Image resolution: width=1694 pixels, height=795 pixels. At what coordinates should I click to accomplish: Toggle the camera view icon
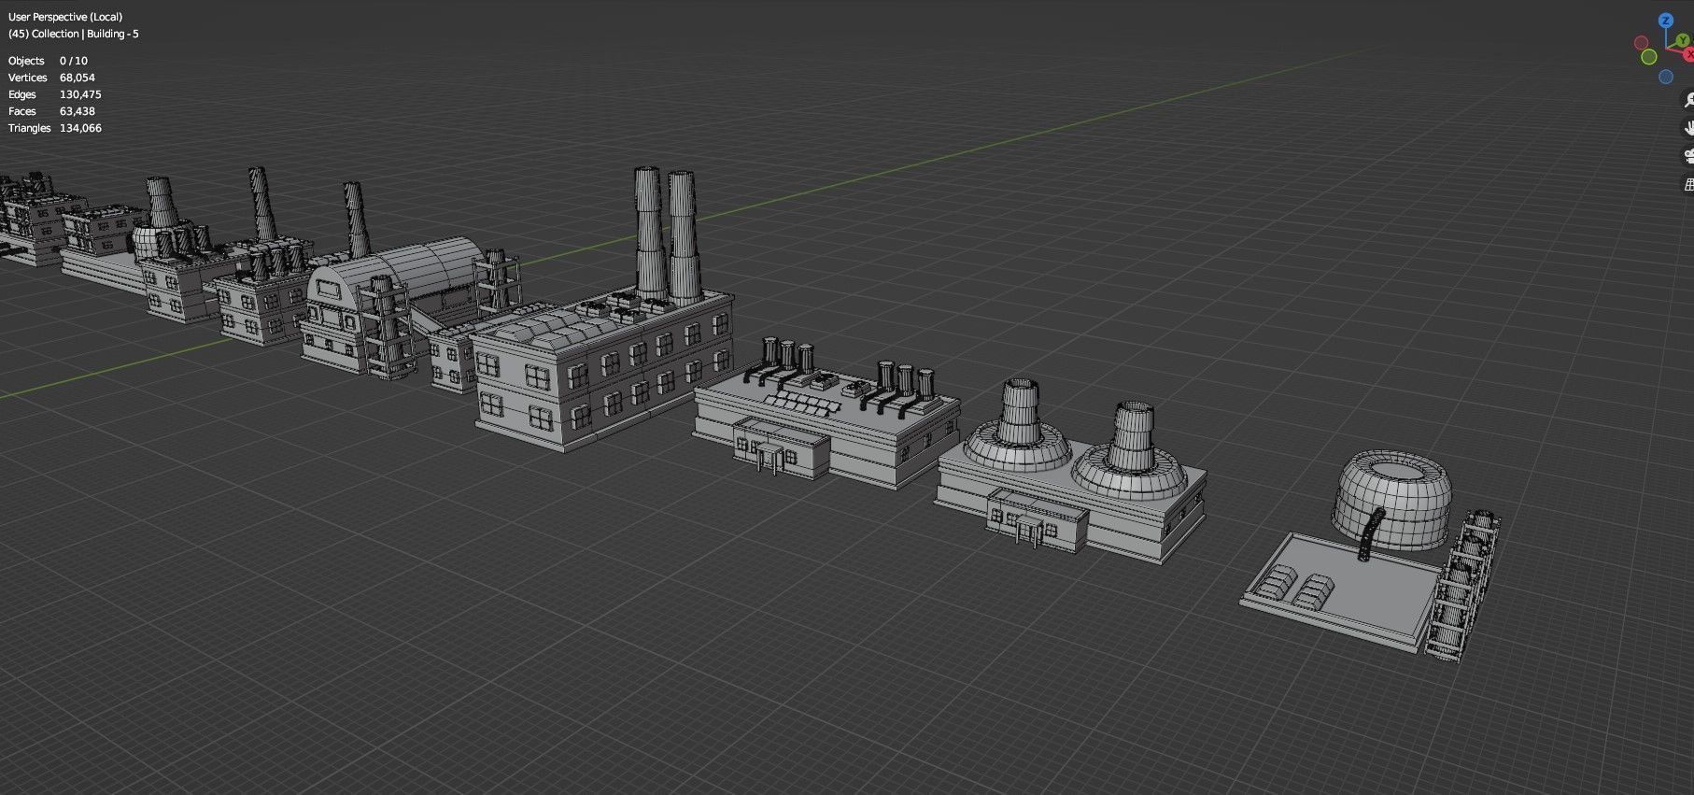(x=1688, y=155)
